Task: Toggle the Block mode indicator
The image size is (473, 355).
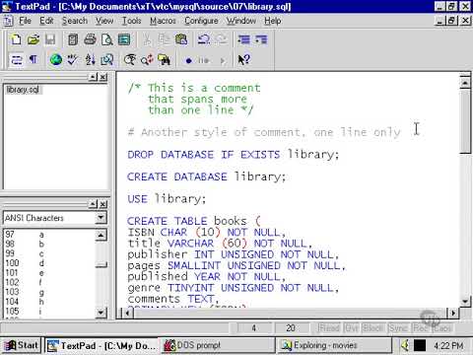Action: [373, 327]
